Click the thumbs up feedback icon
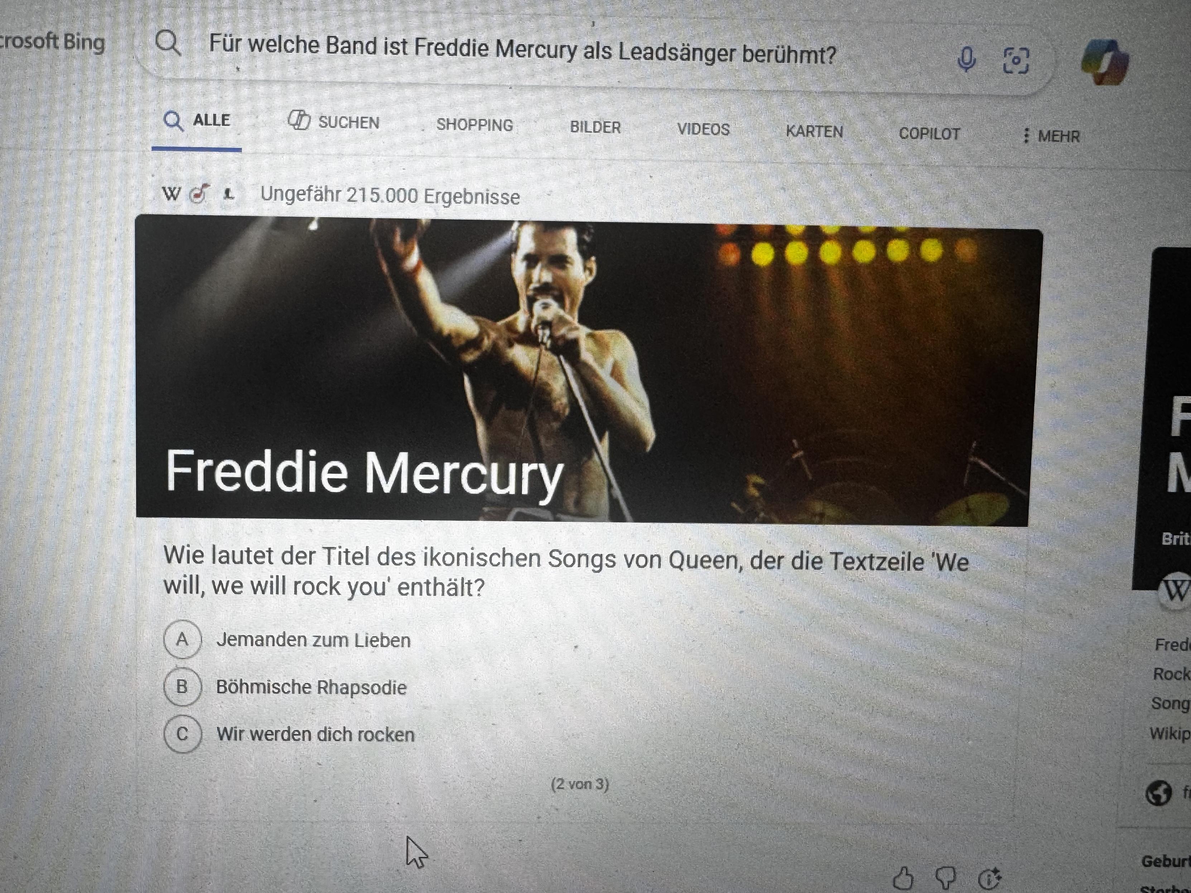Screen dimensions: 1191x893 point(903,878)
